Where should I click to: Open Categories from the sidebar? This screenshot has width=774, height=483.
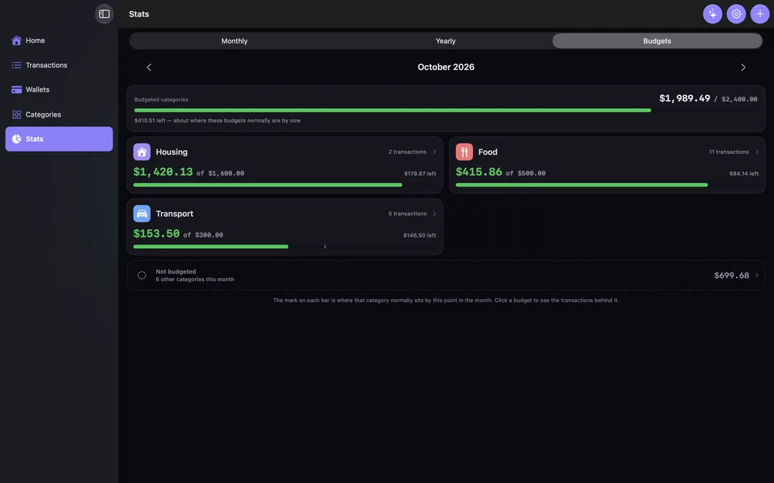tap(59, 114)
